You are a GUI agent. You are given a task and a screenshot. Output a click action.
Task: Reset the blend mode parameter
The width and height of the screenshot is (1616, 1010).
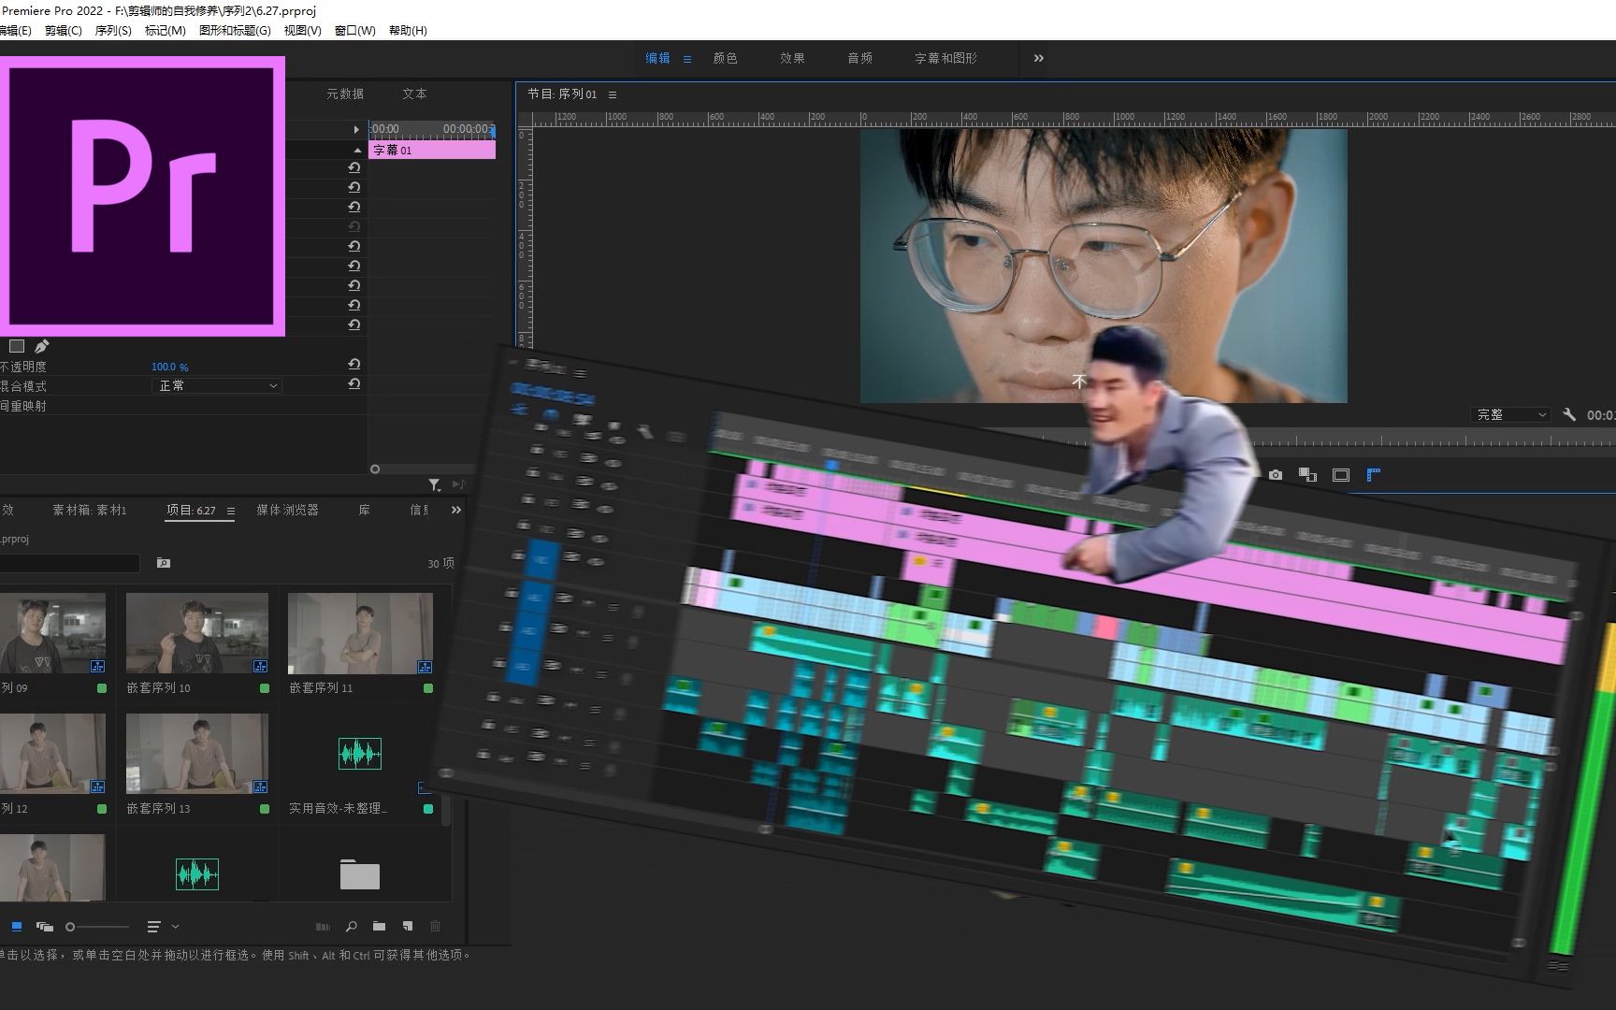[353, 384]
